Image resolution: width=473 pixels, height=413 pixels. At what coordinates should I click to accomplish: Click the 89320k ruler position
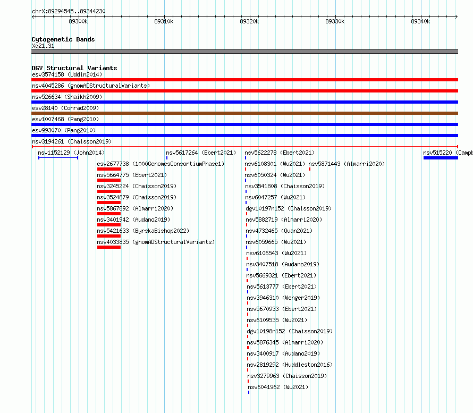(249, 21)
